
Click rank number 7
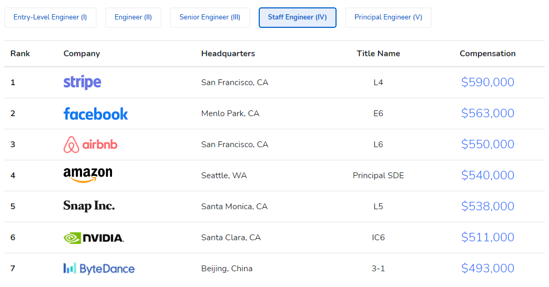click(x=13, y=269)
